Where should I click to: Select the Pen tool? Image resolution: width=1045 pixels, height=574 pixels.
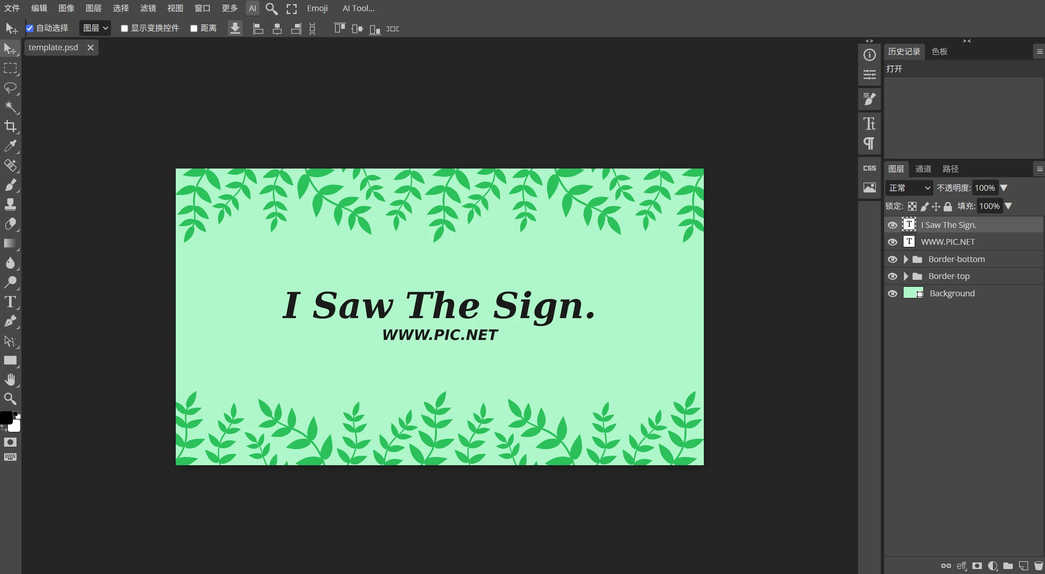point(10,321)
